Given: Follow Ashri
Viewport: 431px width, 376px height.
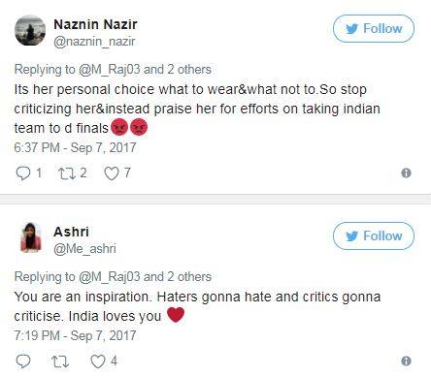Looking at the screenshot, I should [374, 236].
